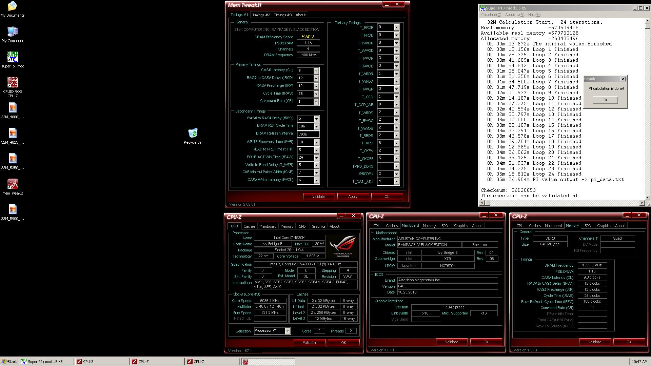Open the 32M_5900 file icon on desktop
Viewport: 651px width, 366px height.
click(x=13, y=212)
